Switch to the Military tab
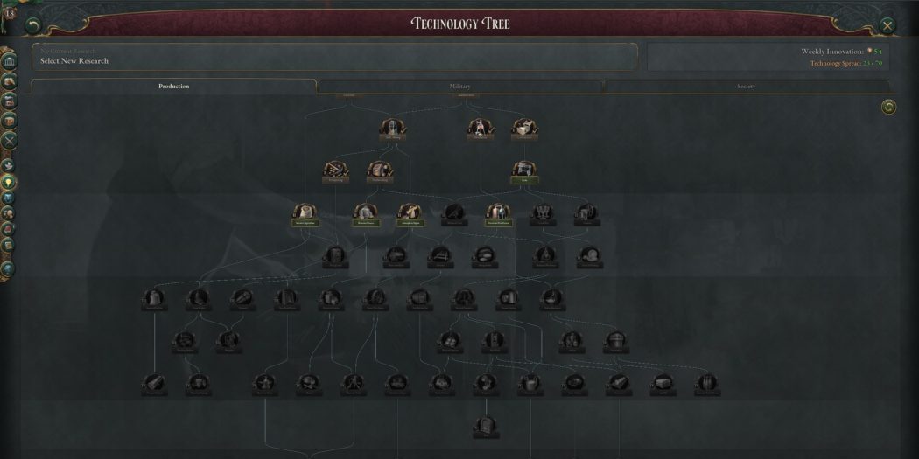 click(459, 86)
